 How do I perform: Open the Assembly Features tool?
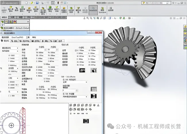pyautogui.click(x=50, y=9)
